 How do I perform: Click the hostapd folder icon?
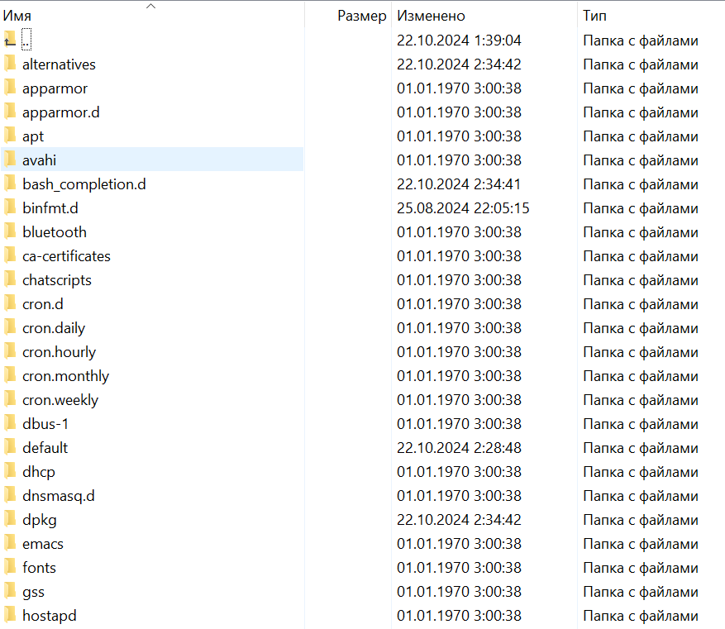tap(10, 617)
